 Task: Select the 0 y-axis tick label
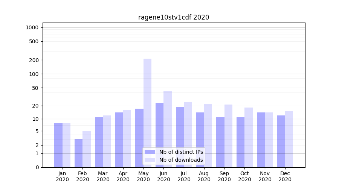pyautogui.click(x=37, y=167)
